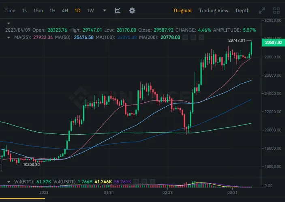Open the technical indicators chart icon
This screenshot has width=285, height=202.
click(x=118, y=11)
